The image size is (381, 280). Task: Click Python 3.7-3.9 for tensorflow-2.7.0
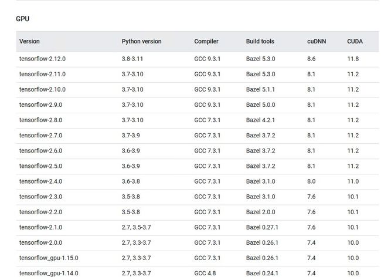click(x=131, y=136)
